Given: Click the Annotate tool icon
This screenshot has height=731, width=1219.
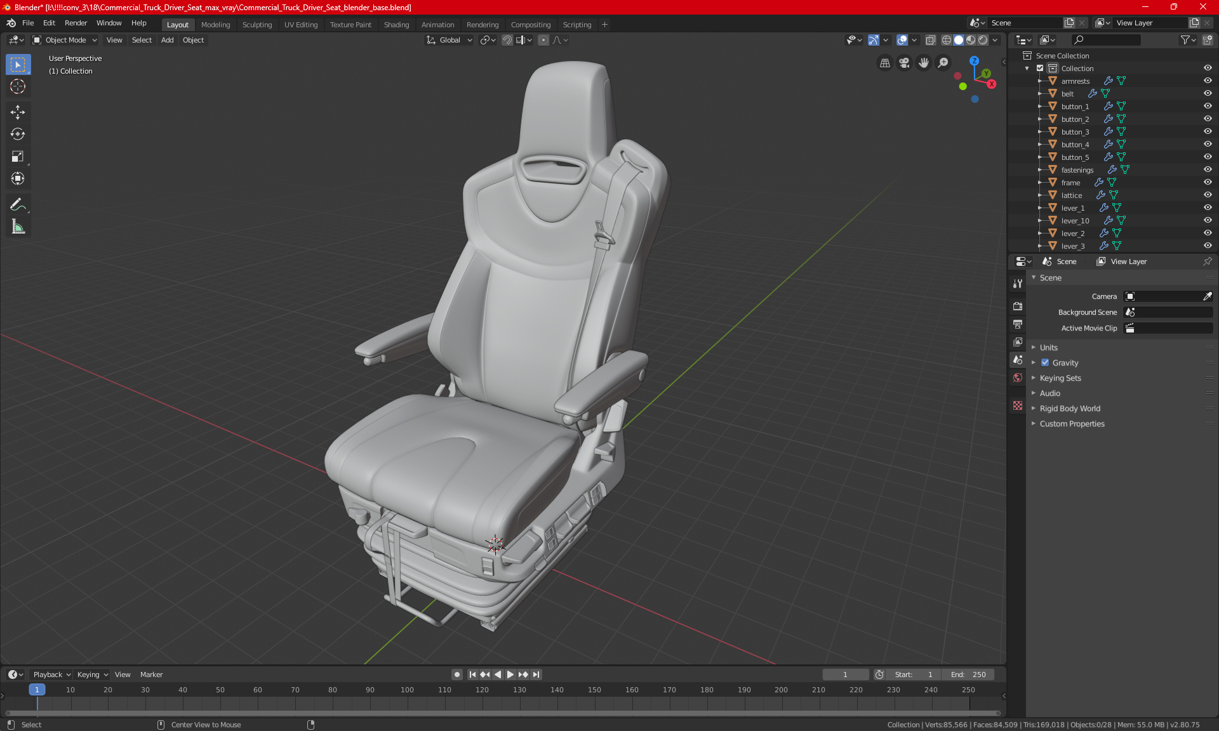Looking at the screenshot, I should [17, 204].
